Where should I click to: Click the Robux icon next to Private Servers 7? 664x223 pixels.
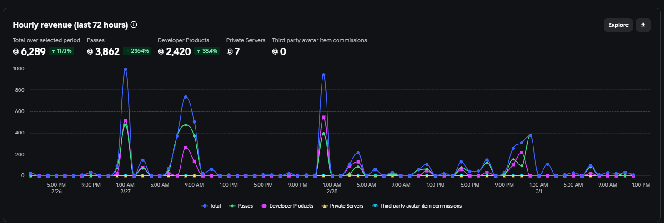pos(230,51)
